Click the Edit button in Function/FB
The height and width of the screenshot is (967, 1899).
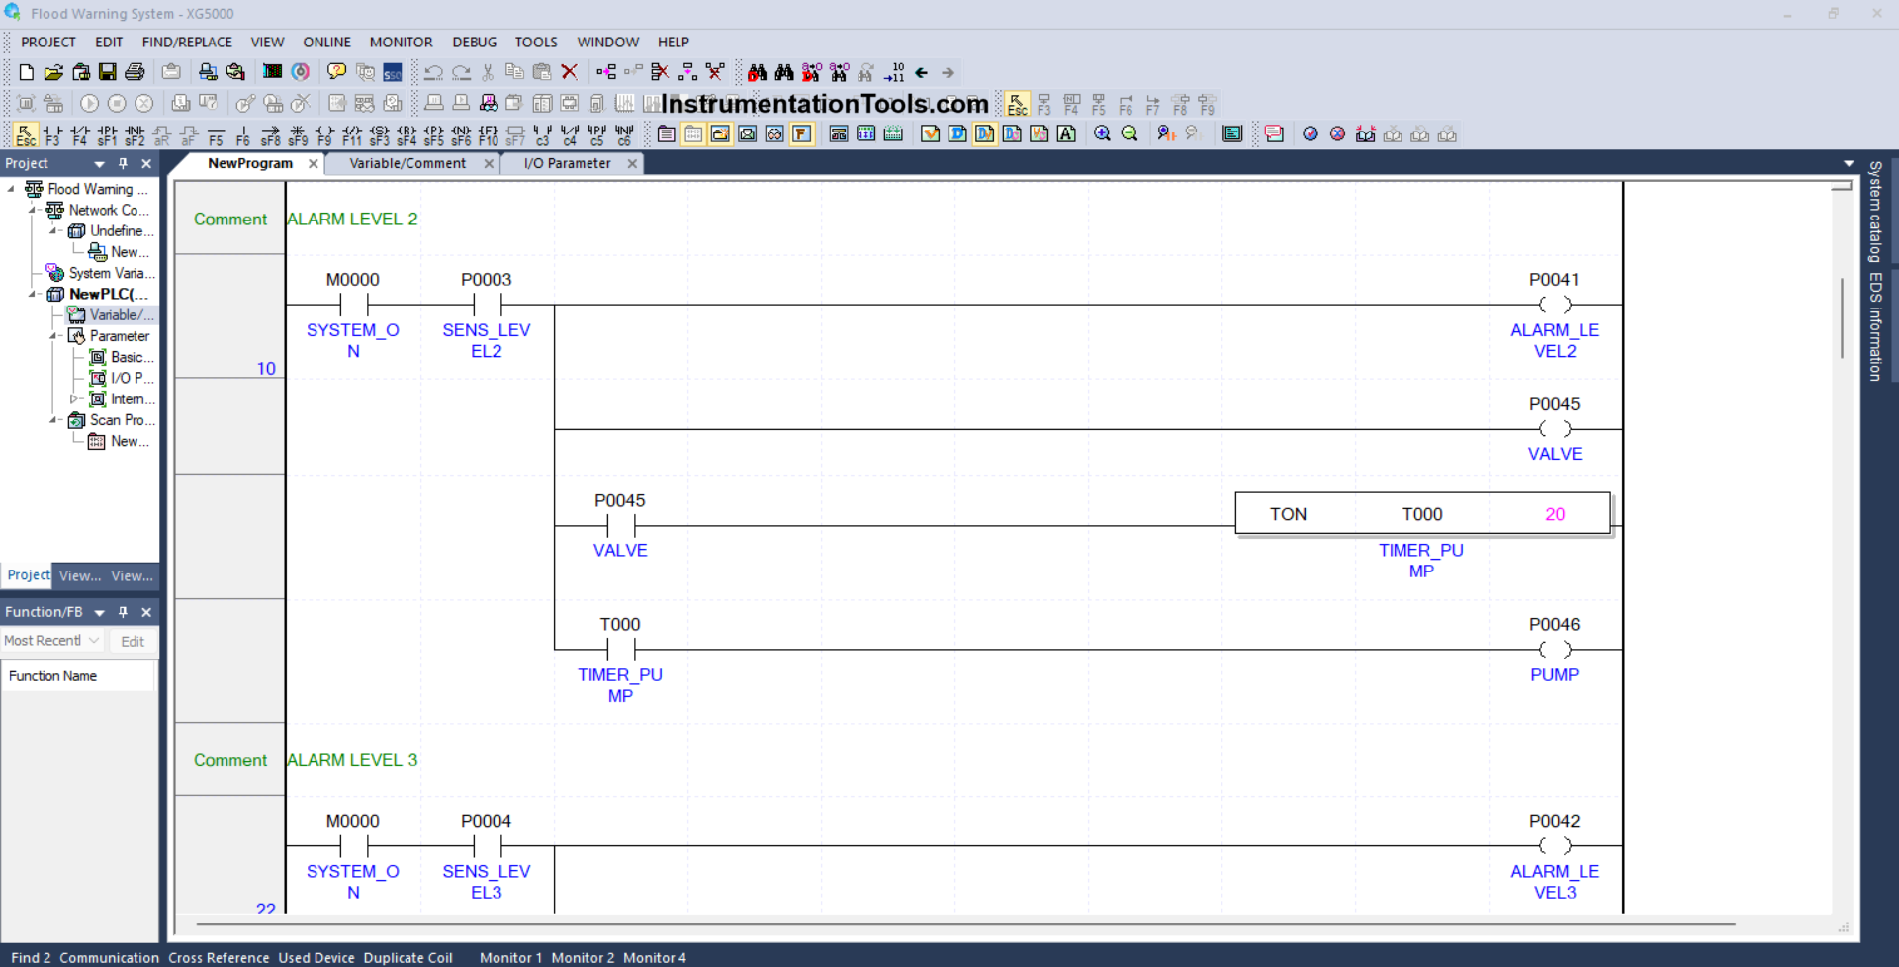pyautogui.click(x=133, y=641)
